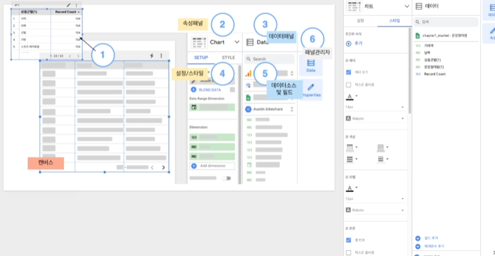Click the Add dimension button
Image resolution: width=495 pixels, height=256 pixels.
(212, 166)
